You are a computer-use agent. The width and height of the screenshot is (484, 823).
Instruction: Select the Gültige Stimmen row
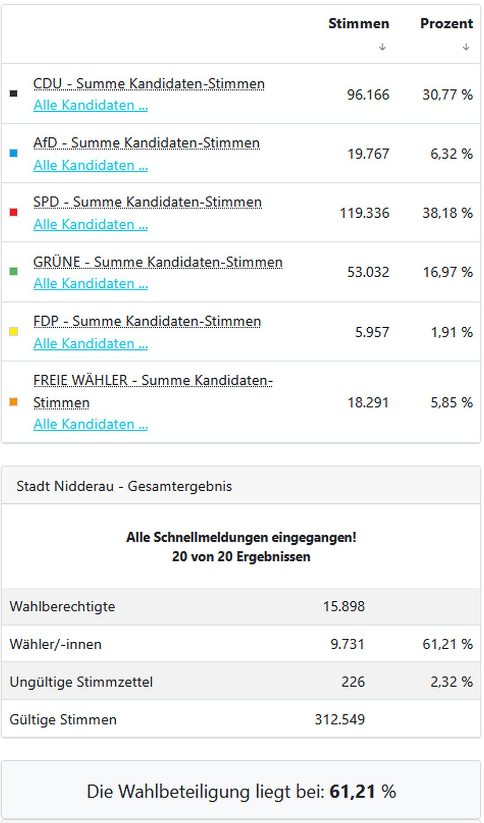pyautogui.click(x=63, y=720)
